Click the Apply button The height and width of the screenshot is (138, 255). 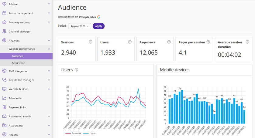[x=98, y=26]
